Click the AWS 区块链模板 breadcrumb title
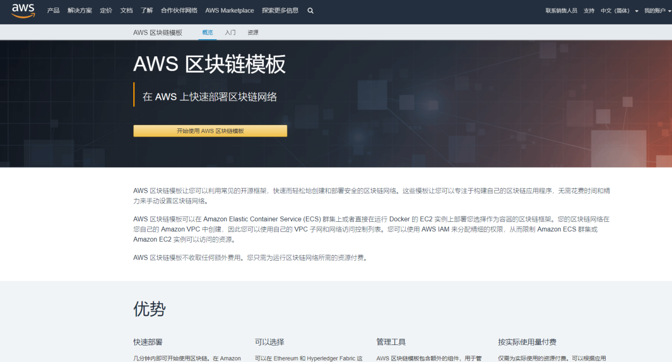 [158, 32]
